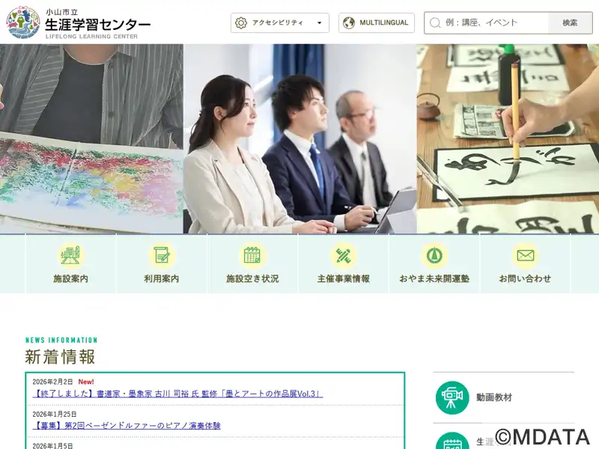The height and width of the screenshot is (449, 599).
Task: Expand the アクセシビリティ dropdown arrow
Action: 320,23
